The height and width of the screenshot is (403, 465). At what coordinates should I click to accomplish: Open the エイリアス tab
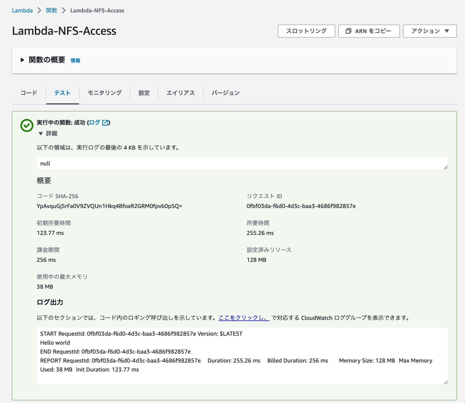pyautogui.click(x=181, y=93)
